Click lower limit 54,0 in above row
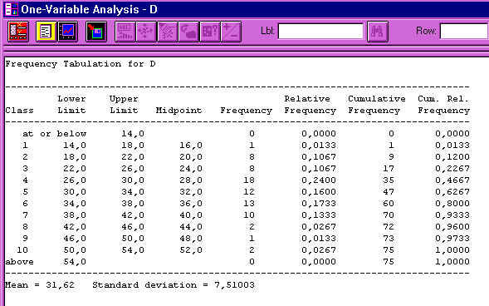 75,262
